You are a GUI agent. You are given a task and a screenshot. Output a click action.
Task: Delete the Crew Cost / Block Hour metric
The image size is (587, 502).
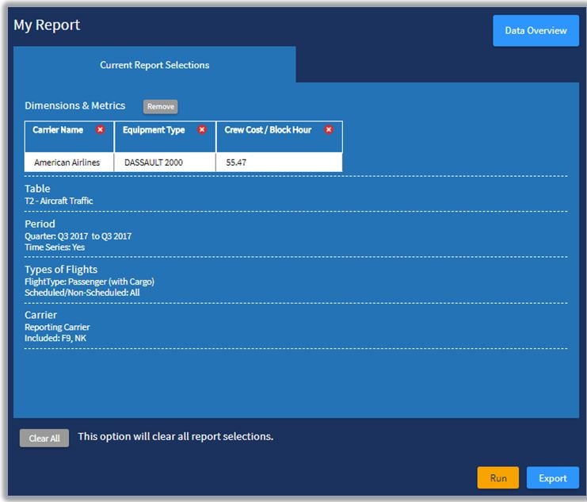pos(329,130)
